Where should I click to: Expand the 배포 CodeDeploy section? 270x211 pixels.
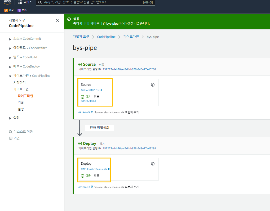pyautogui.click(x=10, y=67)
